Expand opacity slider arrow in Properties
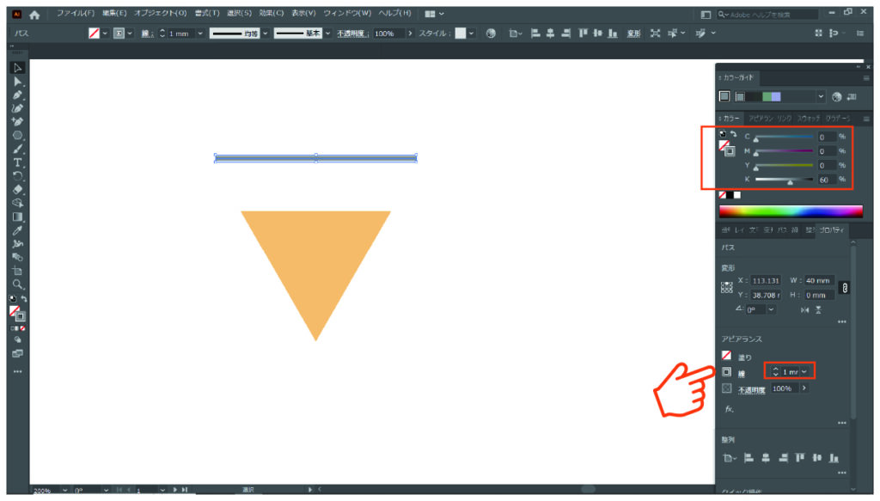 804,388
